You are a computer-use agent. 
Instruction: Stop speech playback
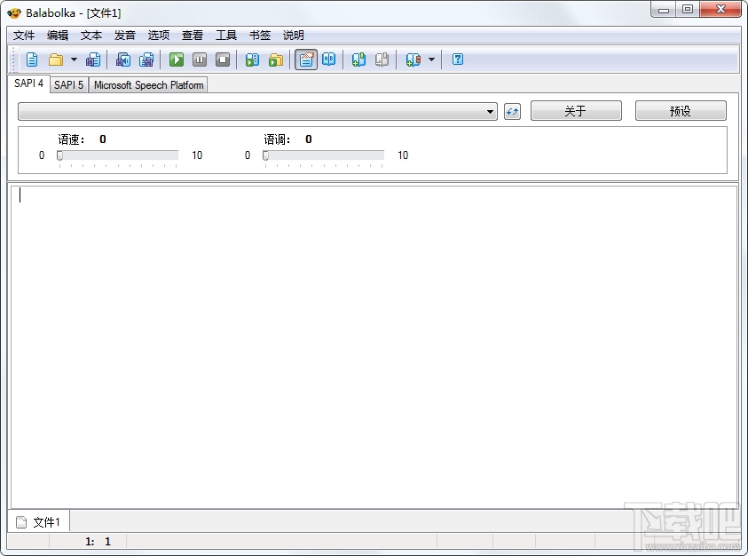[x=223, y=60]
